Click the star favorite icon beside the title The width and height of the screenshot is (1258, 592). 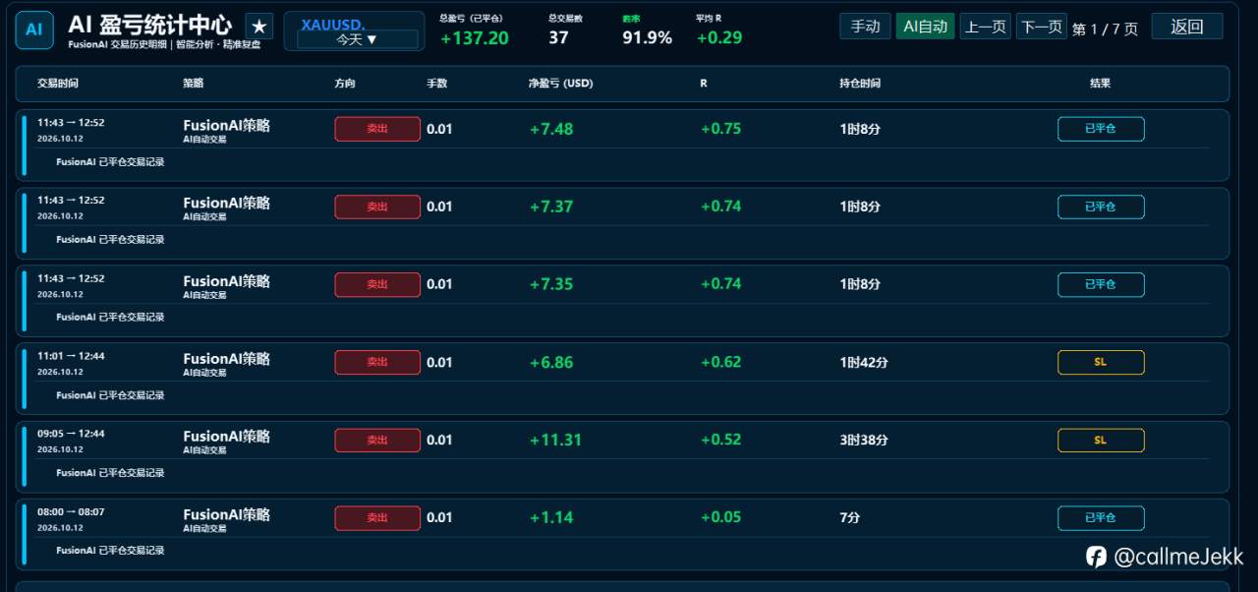[x=258, y=27]
